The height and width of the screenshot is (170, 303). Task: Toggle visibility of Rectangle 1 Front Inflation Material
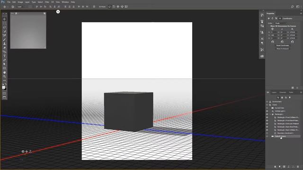267,118
